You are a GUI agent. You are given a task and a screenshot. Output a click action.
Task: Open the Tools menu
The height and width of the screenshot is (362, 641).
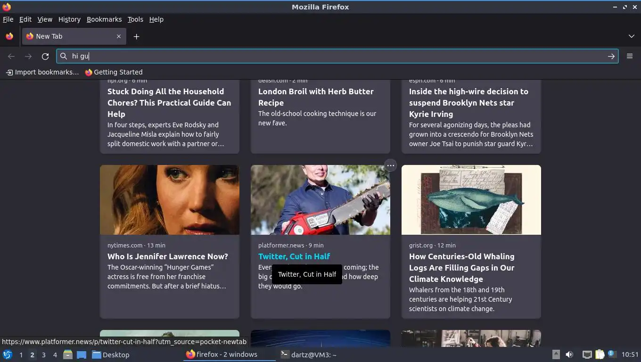click(x=135, y=19)
